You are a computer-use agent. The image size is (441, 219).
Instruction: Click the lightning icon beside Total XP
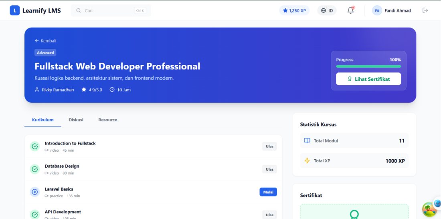pyautogui.click(x=307, y=161)
